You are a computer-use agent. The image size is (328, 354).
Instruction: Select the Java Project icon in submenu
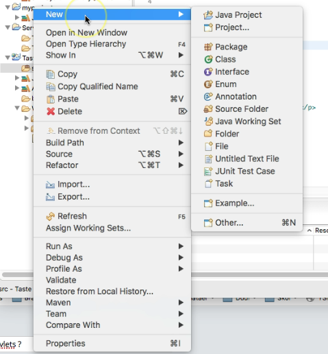click(x=208, y=15)
